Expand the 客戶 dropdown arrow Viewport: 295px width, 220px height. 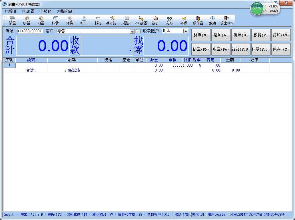[x=132, y=31]
